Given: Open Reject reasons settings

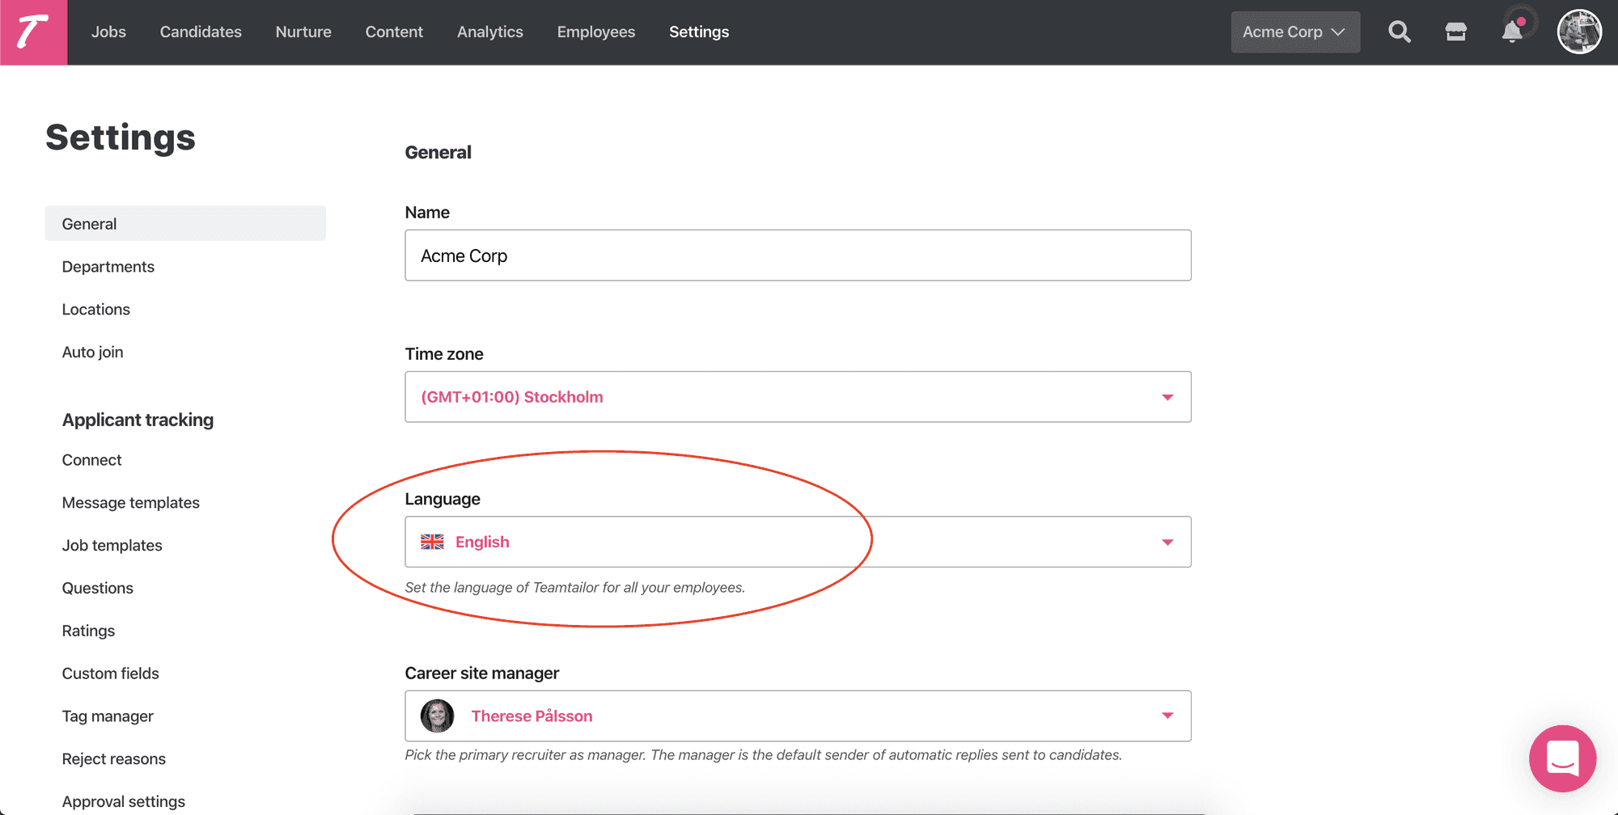Looking at the screenshot, I should (x=114, y=759).
